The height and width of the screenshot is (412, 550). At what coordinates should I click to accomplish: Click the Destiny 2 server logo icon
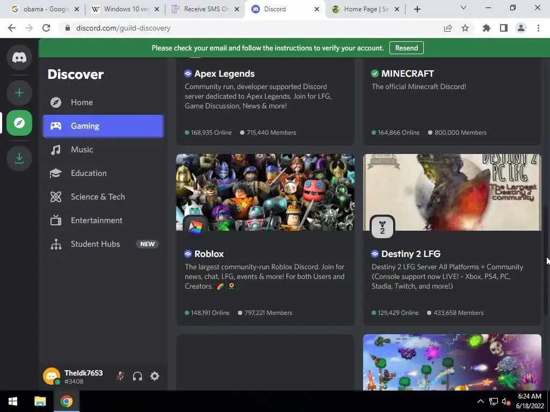(382, 227)
